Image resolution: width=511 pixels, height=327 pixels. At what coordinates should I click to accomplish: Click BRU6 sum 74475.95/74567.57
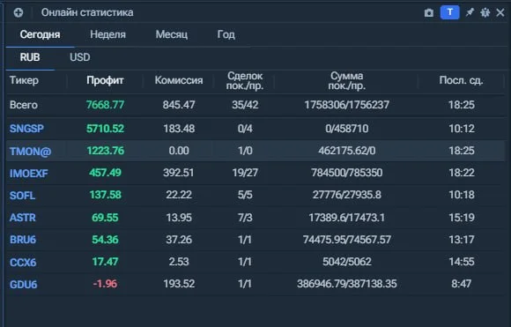coord(347,240)
